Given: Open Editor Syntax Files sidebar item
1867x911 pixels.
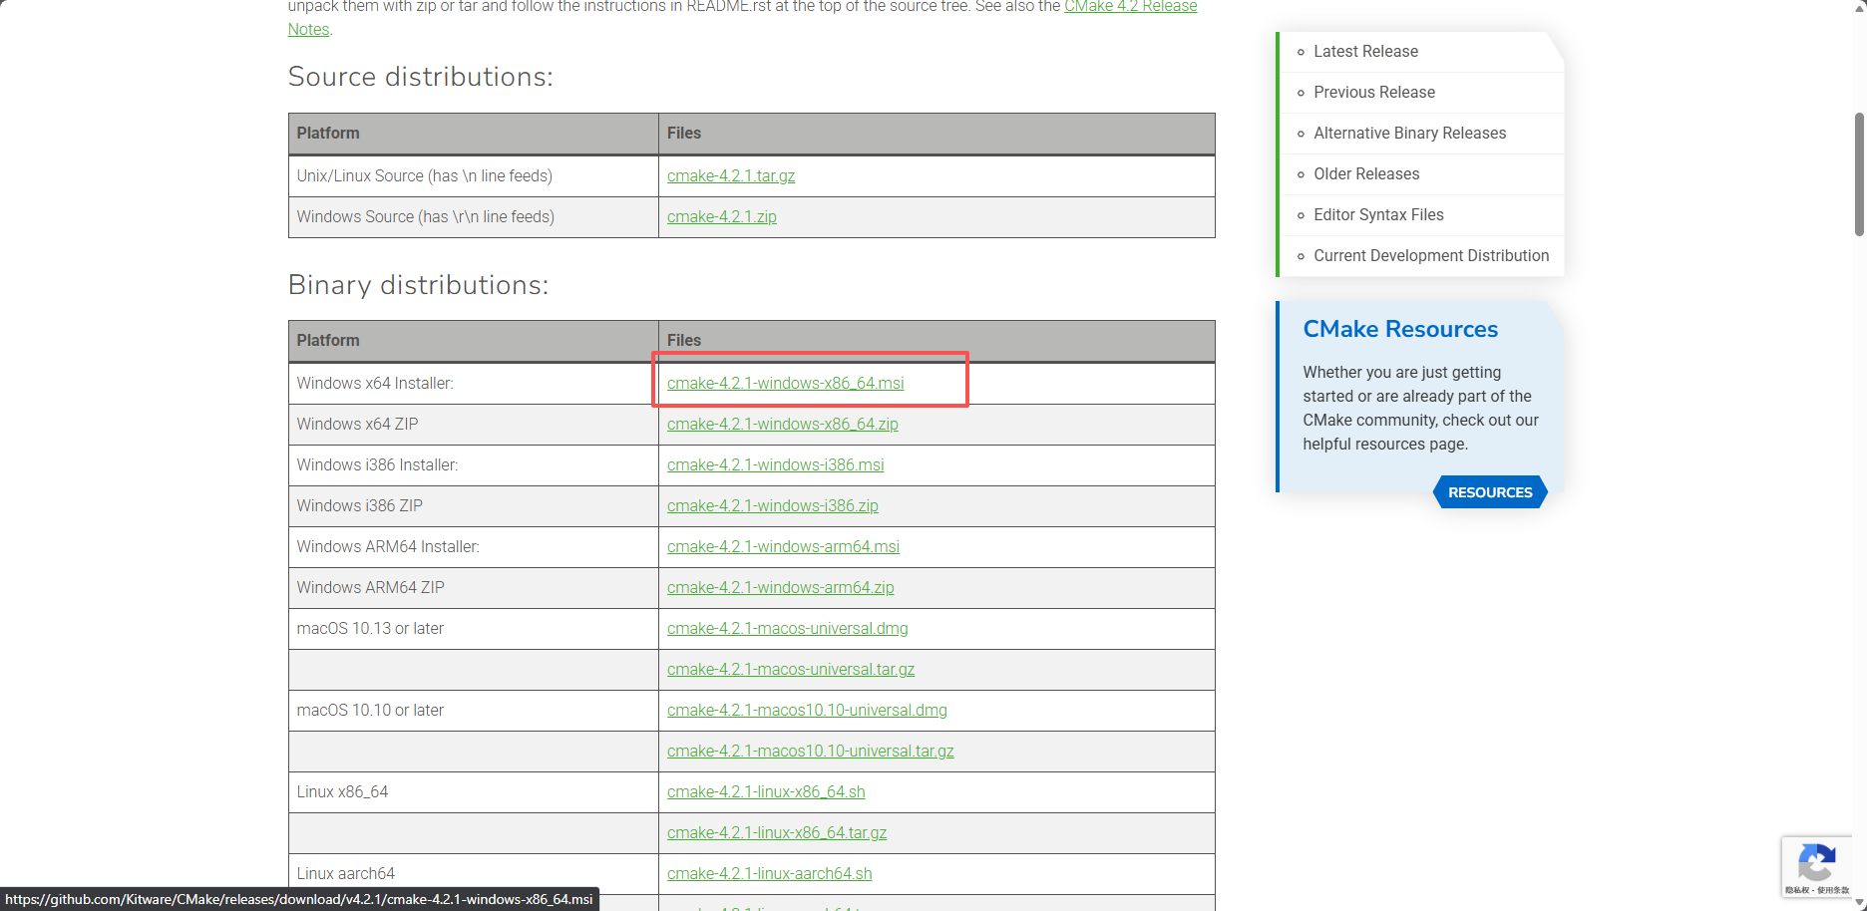Looking at the screenshot, I should (x=1378, y=214).
